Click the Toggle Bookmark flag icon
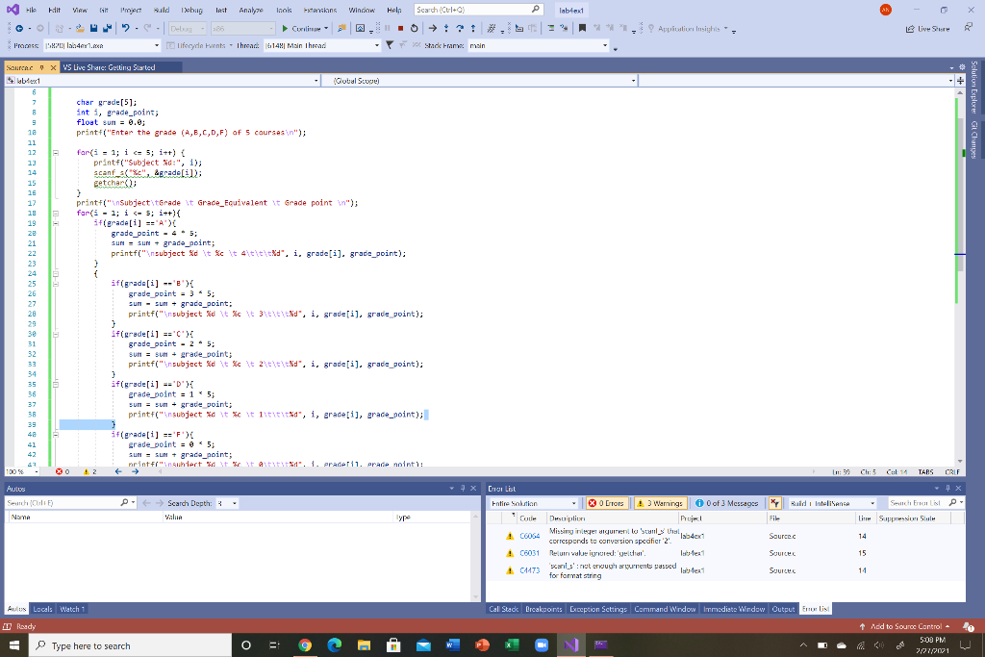The height and width of the screenshot is (657, 985). [582, 29]
